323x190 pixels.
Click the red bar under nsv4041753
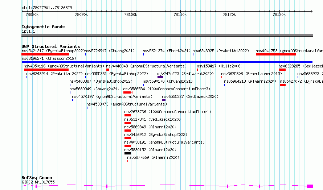coord(276,54)
